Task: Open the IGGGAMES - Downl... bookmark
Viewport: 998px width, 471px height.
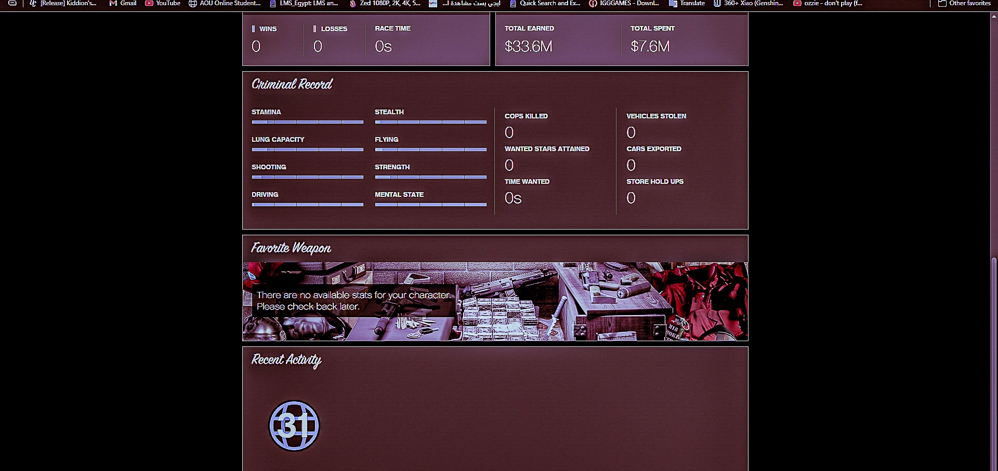Action: [624, 3]
